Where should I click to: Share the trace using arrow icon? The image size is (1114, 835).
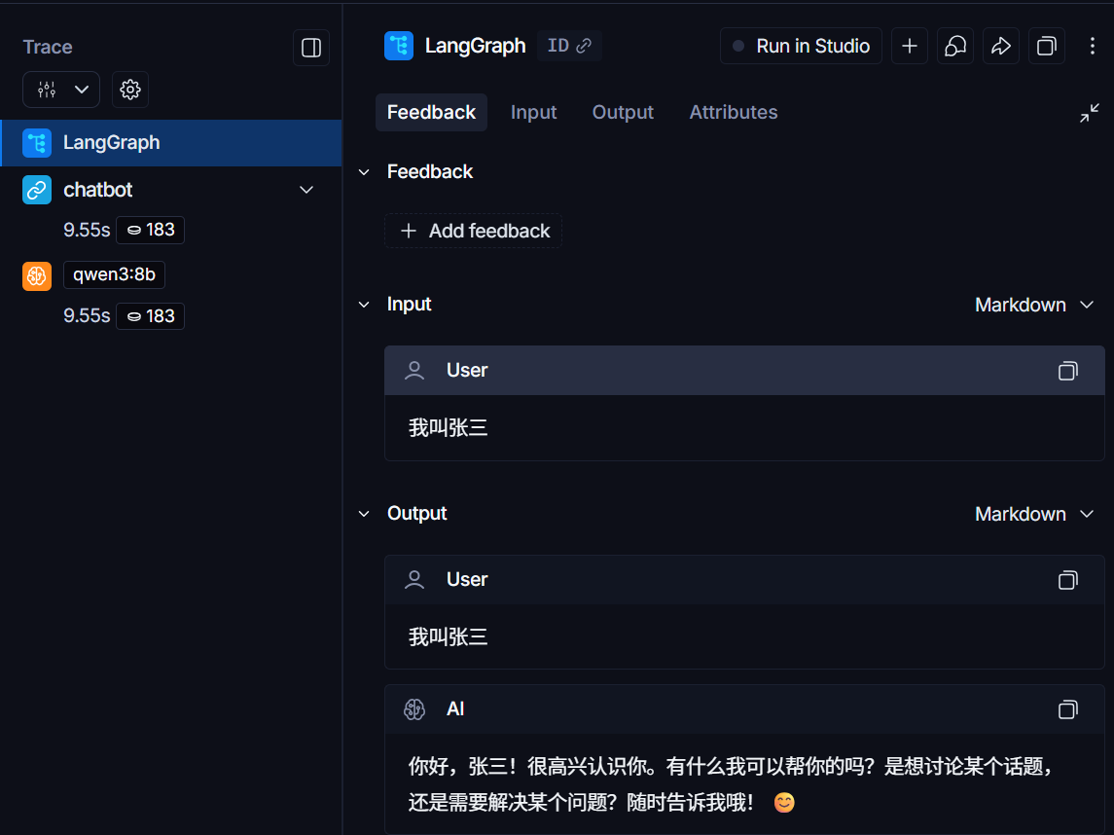[x=1000, y=47]
